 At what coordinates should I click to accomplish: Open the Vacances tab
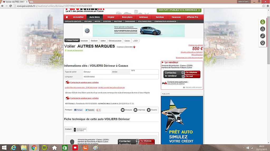[x=176, y=17]
